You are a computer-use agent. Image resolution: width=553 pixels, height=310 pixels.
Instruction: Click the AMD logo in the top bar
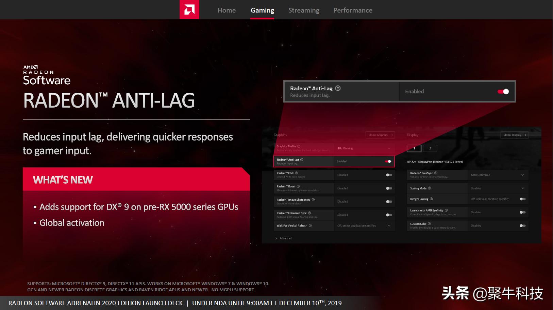tap(189, 10)
